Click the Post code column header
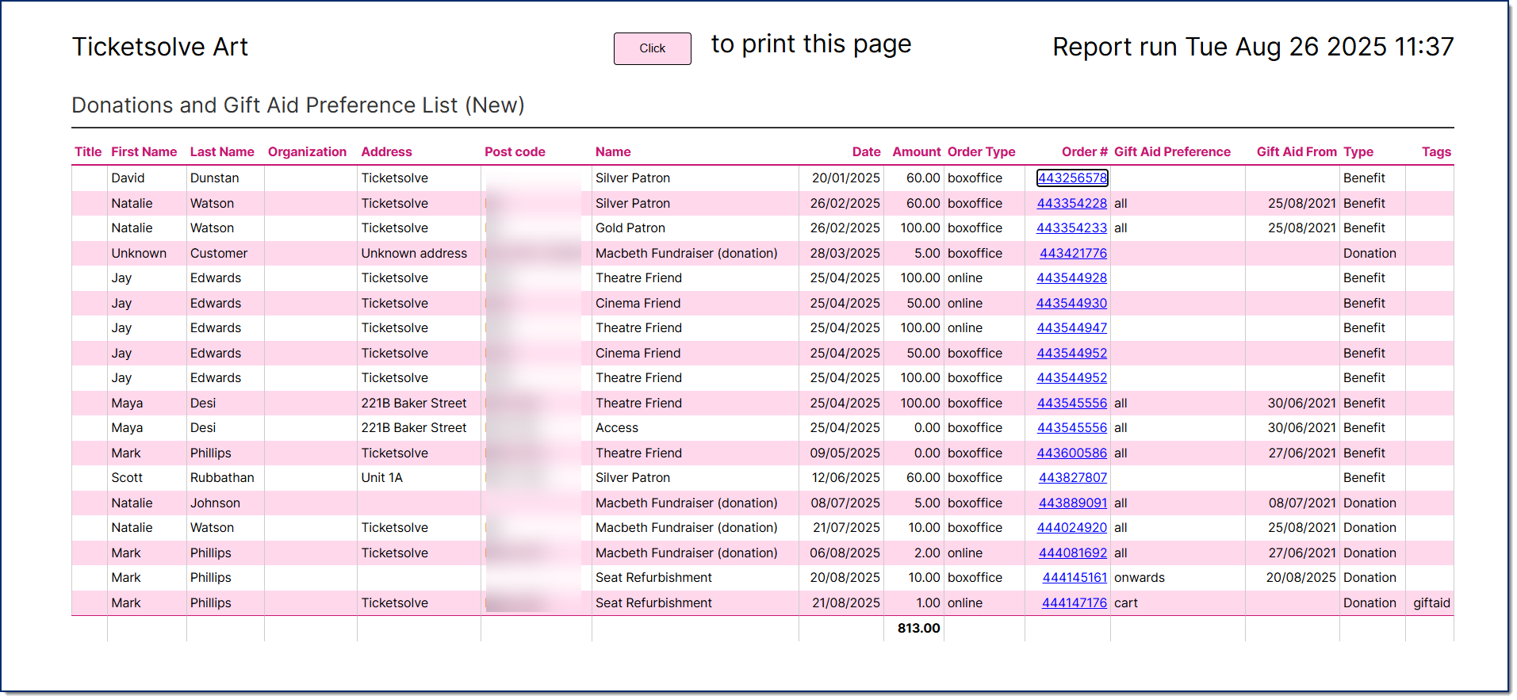Image resolution: width=1517 pixels, height=700 pixels. tap(515, 152)
